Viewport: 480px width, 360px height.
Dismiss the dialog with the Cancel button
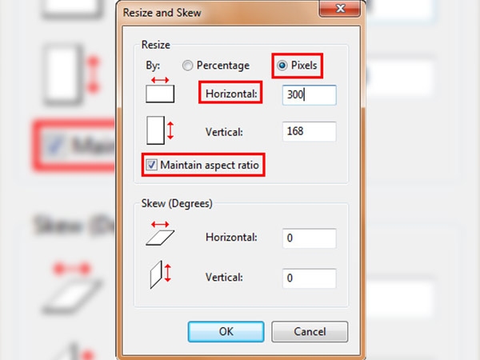(310, 331)
